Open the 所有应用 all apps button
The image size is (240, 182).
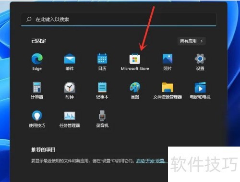(x=192, y=41)
